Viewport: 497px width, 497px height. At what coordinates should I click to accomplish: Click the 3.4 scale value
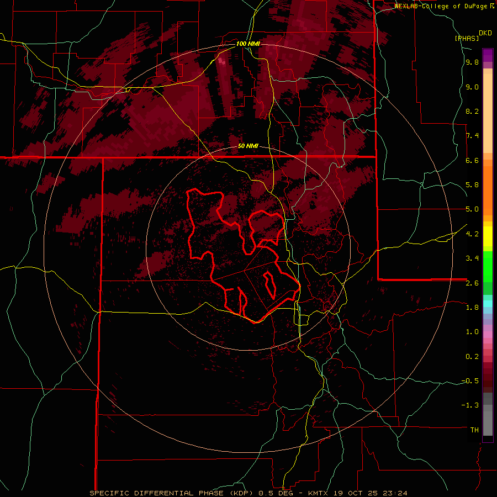pyautogui.click(x=472, y=258)
